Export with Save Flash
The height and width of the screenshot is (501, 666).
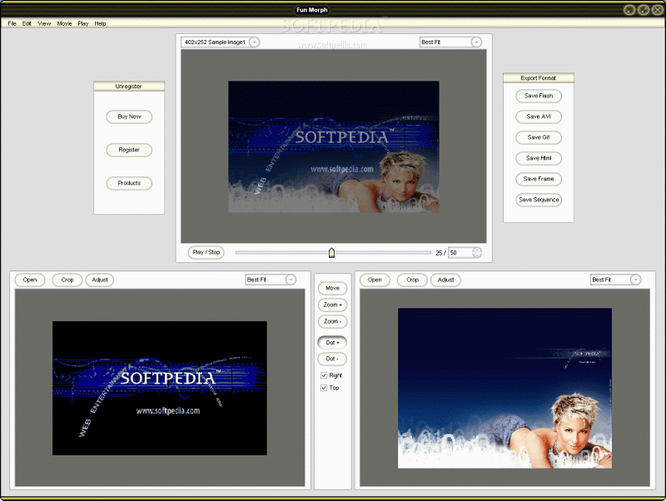tap(539, 96)
